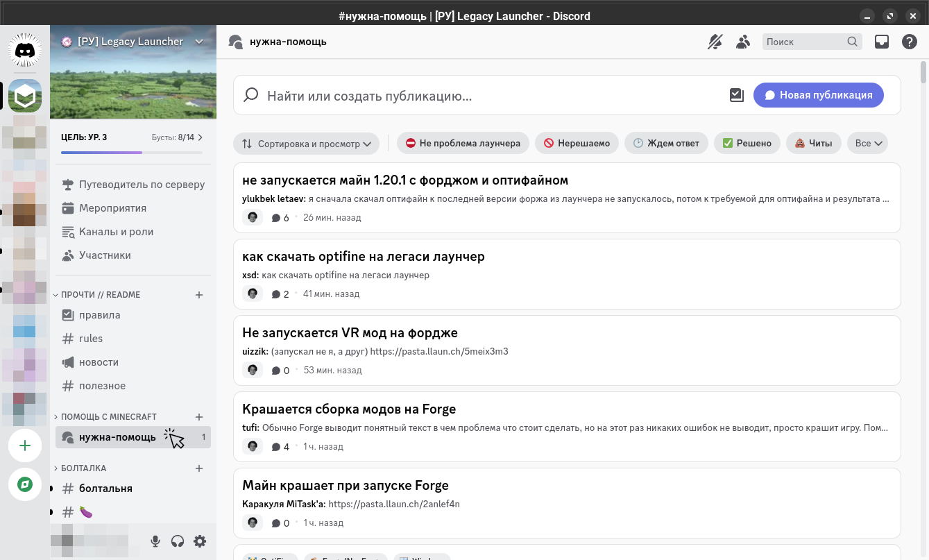Open the inbox icon
This screenshot has height=560, width=929.
(881, 42)
